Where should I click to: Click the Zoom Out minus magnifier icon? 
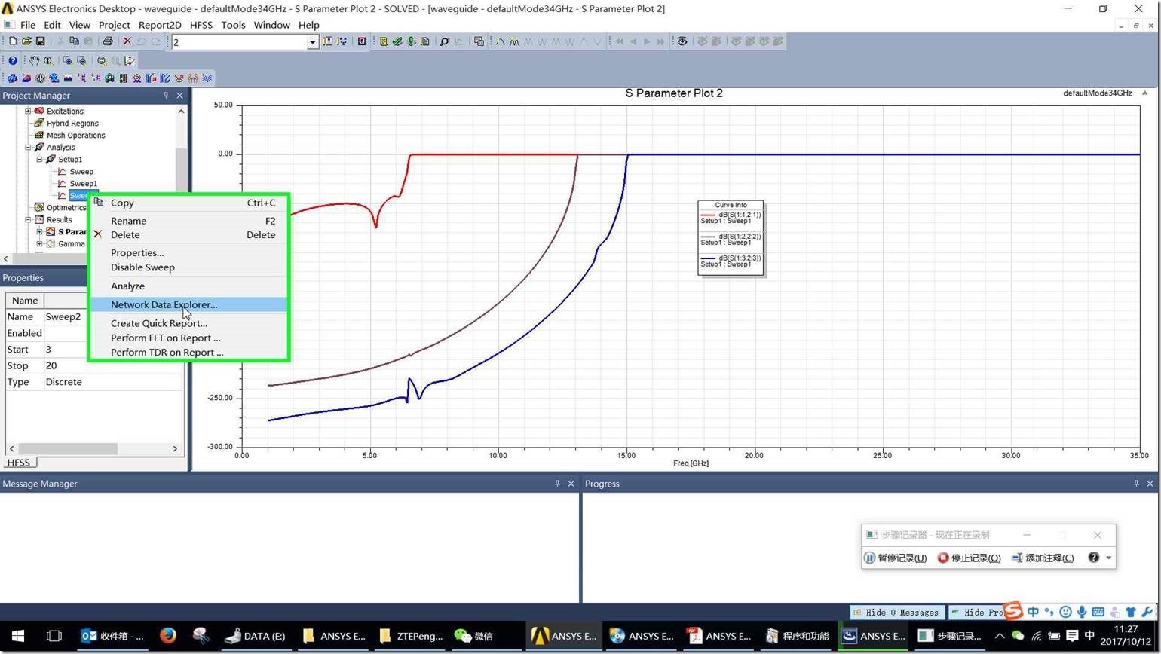click(x=81, y=60)
